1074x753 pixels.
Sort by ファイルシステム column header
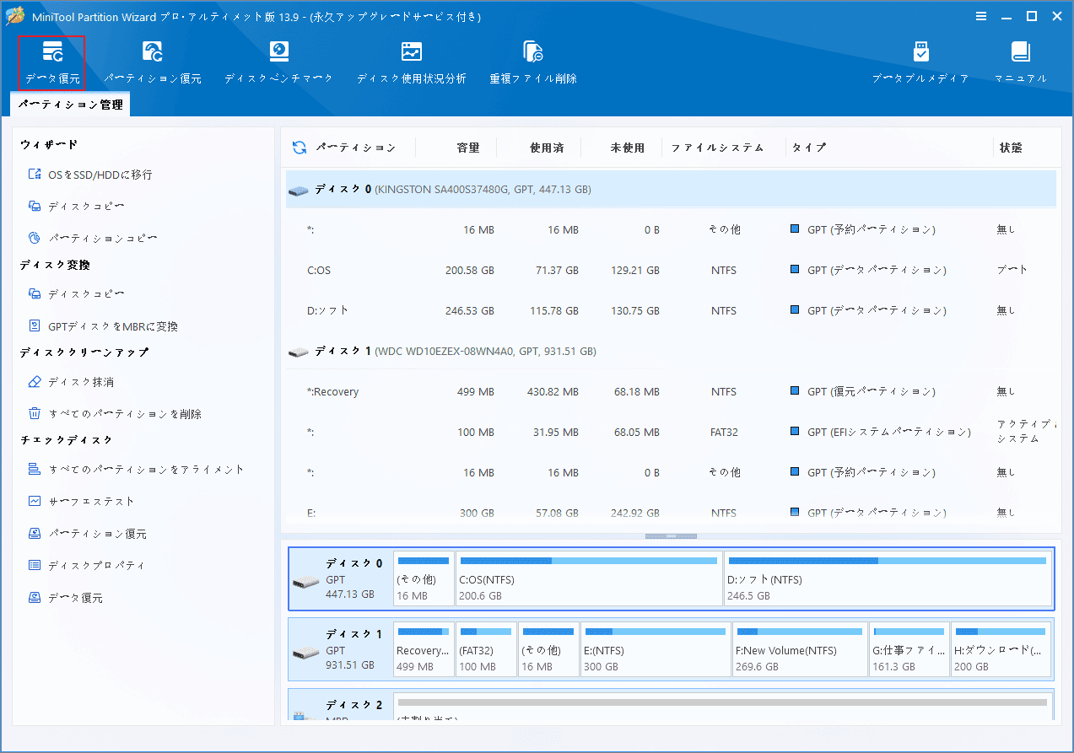(717, 148)
